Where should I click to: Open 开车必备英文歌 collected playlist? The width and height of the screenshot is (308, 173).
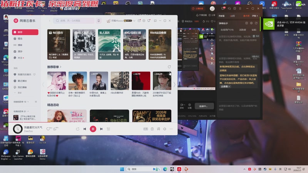[25, 118]
